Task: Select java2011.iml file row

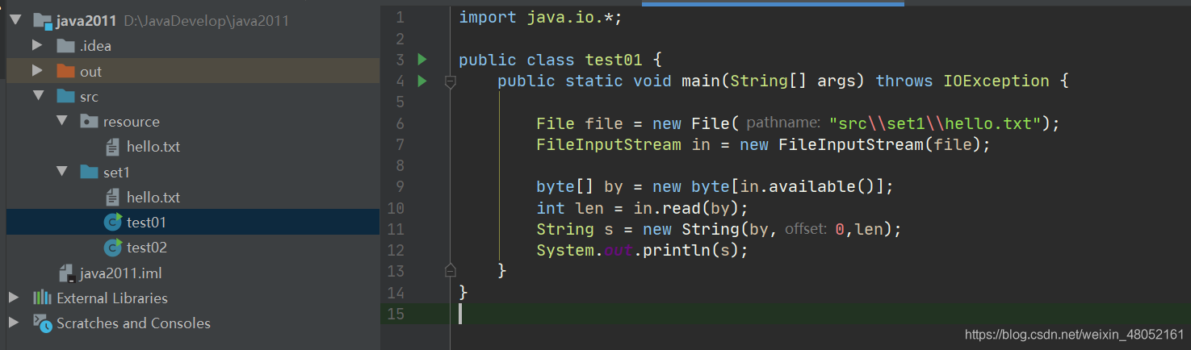Action: pyautogui.click(x=192, y=273)
